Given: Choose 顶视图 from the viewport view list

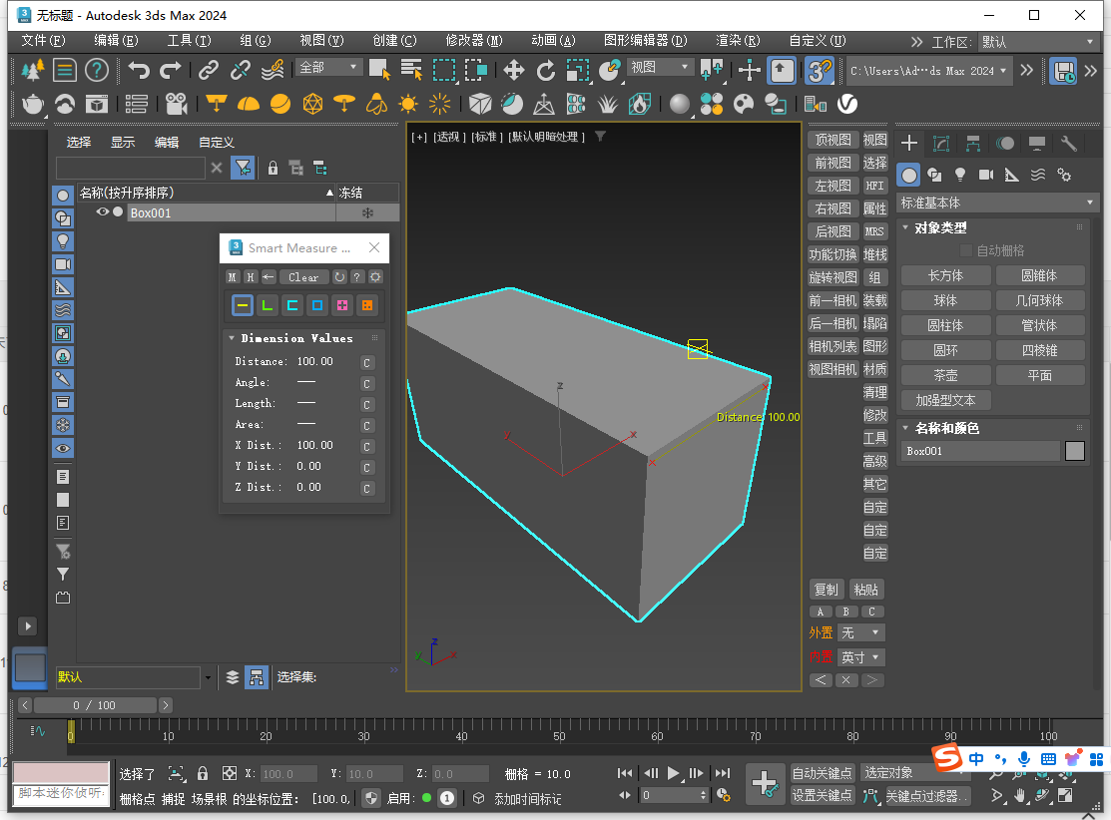Looking at the screenshot, I should 833,142.
